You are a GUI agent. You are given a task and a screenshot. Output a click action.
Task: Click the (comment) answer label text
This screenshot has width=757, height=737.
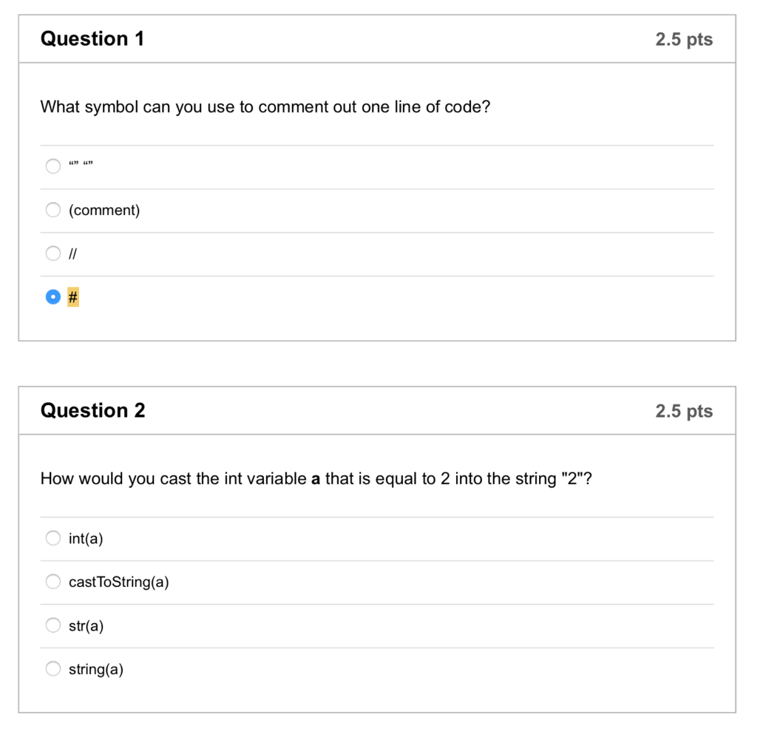click(103, 210)
